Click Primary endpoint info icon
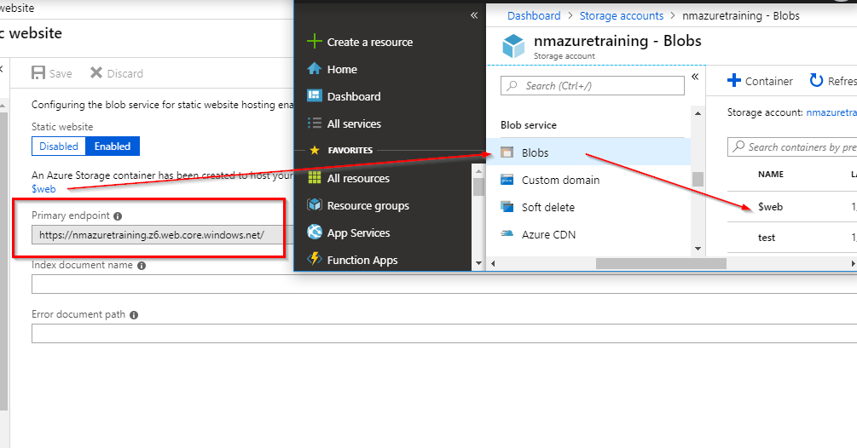The height and width of the screenshot is (448, 857). coord(118,216)
